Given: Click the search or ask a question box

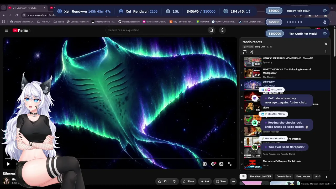Looking at the screenshot, I should (156, 30).
